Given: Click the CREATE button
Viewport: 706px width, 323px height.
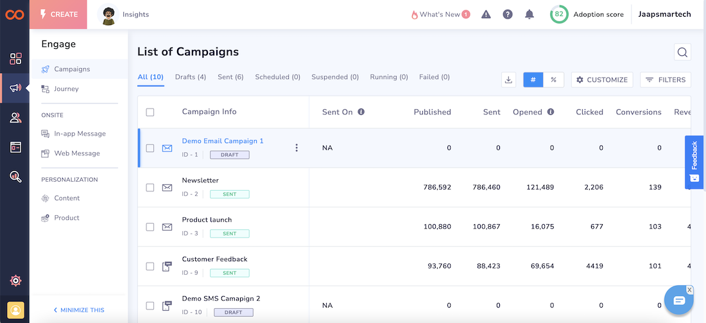Looking at the screenshot, I should point(58,14).
